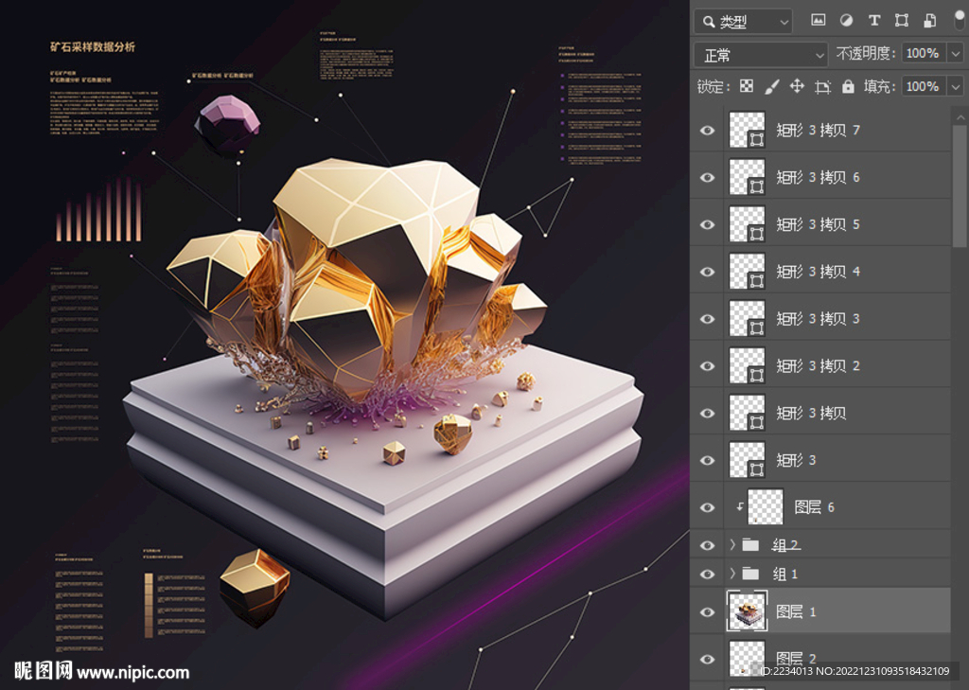Viewport: 969px width, 690px height.
Task: Click the lock all padlock icon
Action: [x=848, y=86]
